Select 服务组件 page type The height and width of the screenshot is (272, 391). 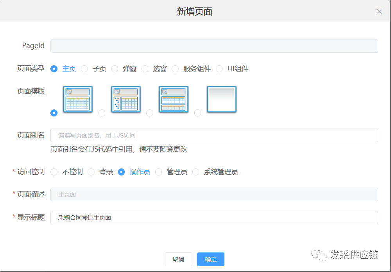pyautogui.click(x=175, y=68)
